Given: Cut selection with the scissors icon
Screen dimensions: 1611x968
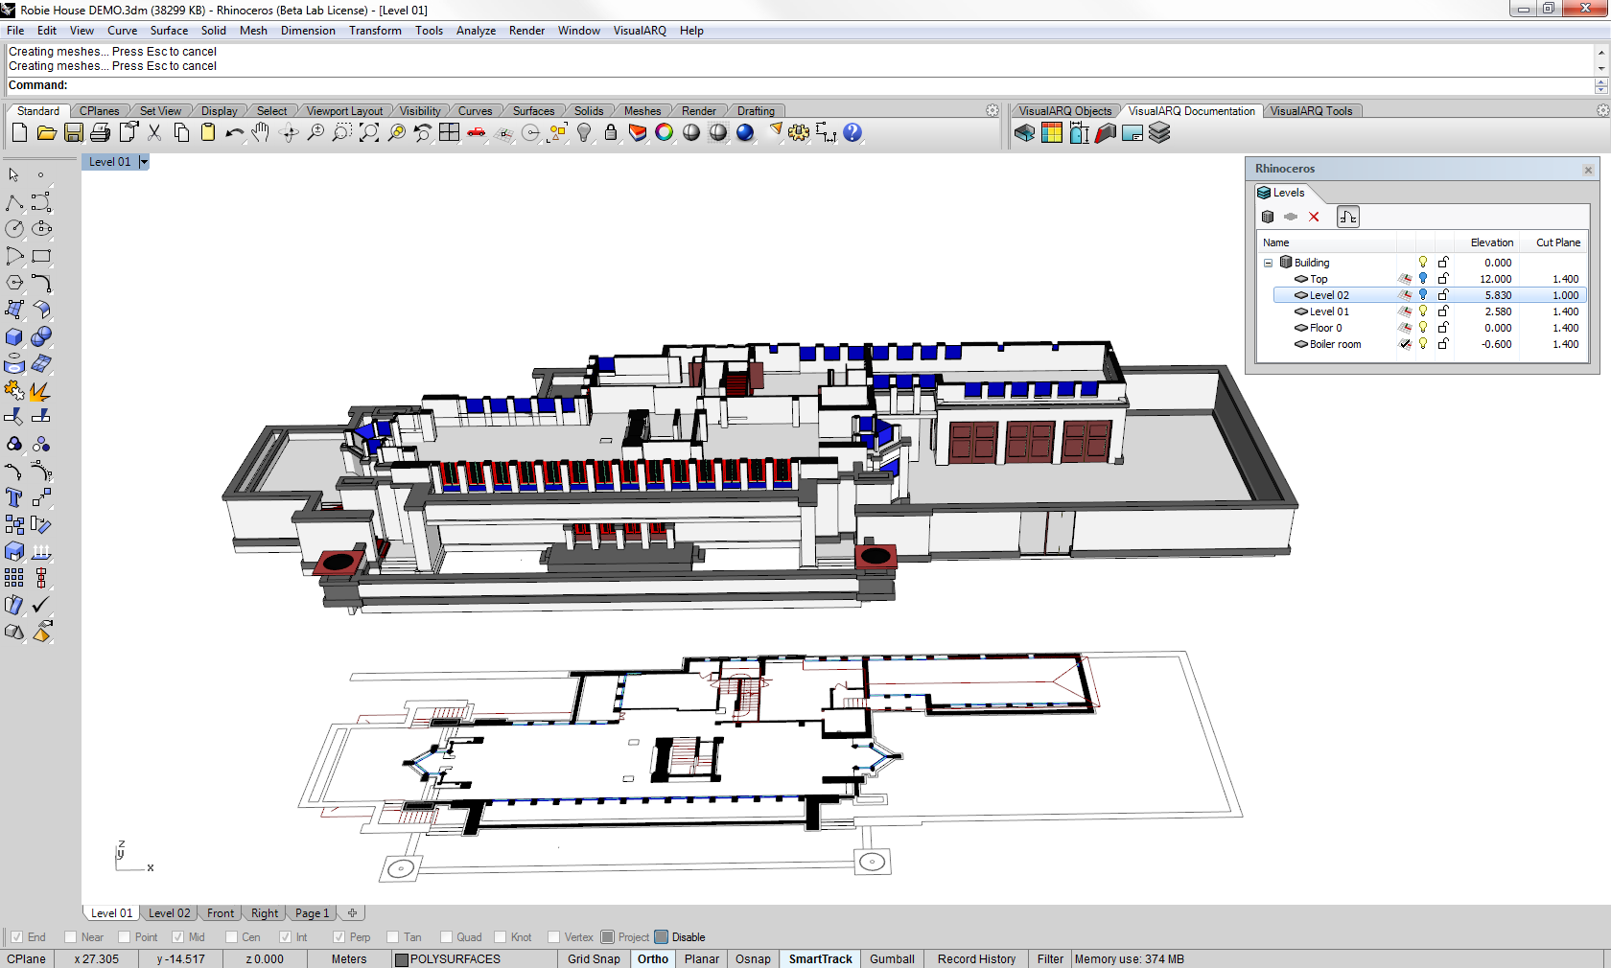Looking at the screenshot, I should (154, 133).
